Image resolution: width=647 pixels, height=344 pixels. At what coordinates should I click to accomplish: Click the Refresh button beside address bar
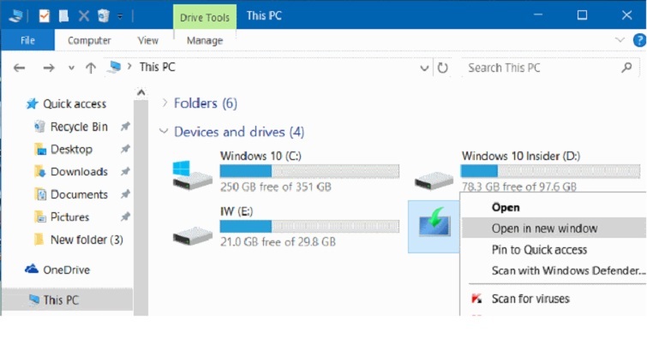click(443, 68)
